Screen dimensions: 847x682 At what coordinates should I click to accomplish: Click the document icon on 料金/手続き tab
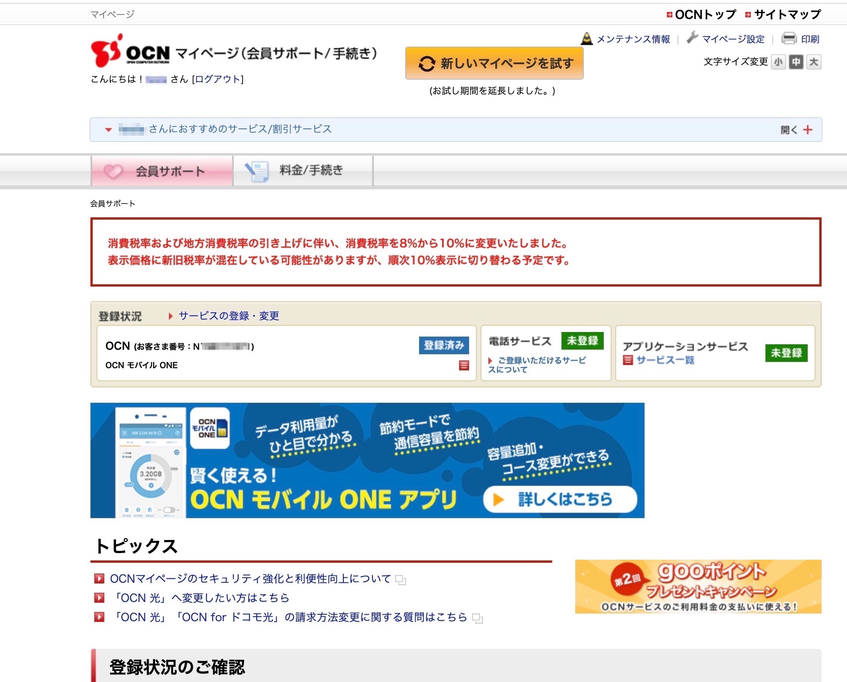(257, 172)
